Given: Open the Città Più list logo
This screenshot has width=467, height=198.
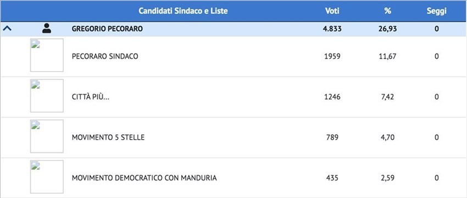Looking at the screenshot, I should coord(47,96).
